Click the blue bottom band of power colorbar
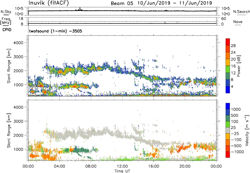This screenshot has height=173, width=250. [x=228, y=90]
